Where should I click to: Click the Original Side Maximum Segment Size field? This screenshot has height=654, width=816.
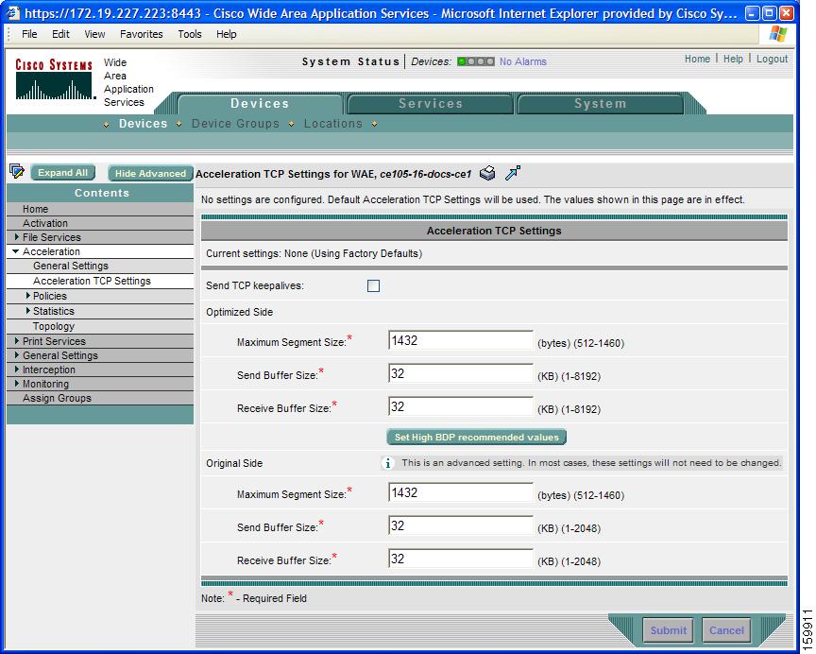tap(461, 492)
